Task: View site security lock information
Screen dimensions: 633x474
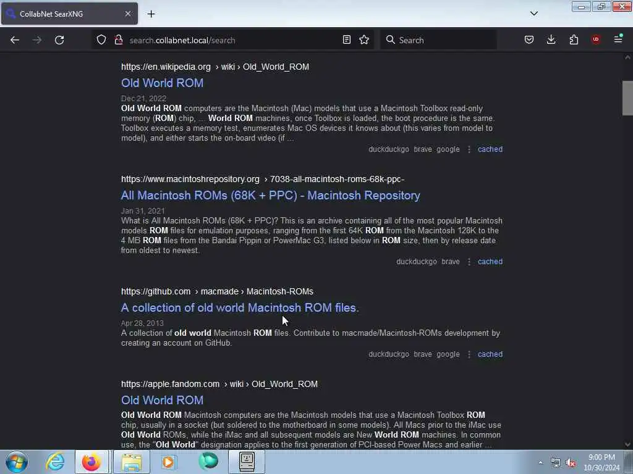Action: click(x=118, y=40)
